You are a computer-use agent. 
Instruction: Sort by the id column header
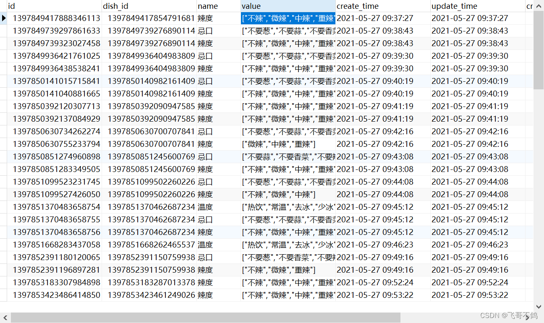coord(55,6)
